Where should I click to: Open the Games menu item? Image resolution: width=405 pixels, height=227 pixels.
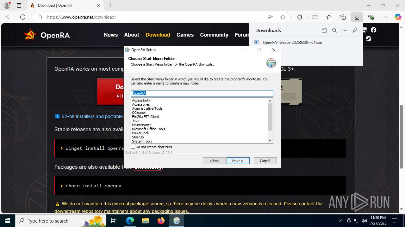185,35
